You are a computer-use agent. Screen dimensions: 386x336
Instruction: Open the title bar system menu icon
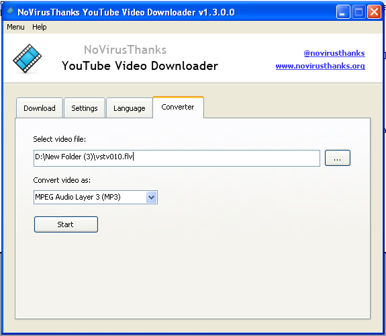coord(10,11)
